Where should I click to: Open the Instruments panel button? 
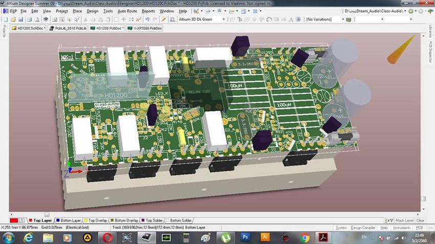[402, 228]
